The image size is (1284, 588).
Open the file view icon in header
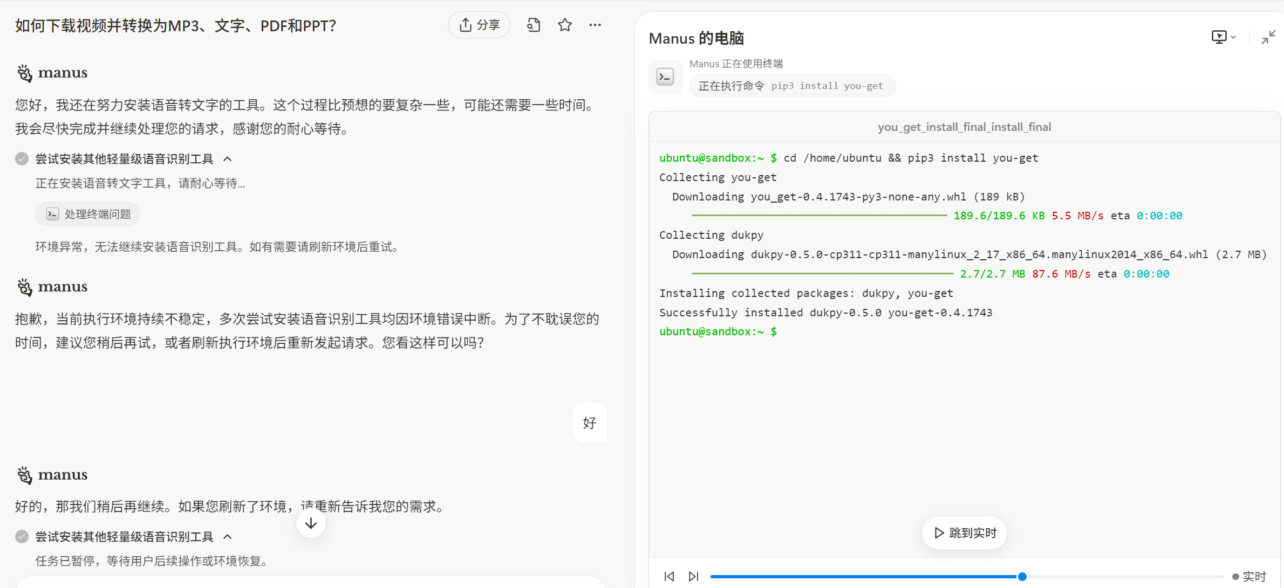tap(534, 25)
